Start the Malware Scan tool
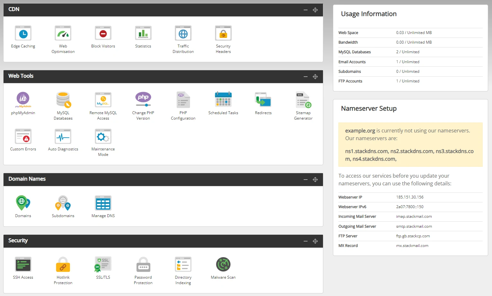The width and height of the screenshot is (492, 296). (x=223, y=264)
